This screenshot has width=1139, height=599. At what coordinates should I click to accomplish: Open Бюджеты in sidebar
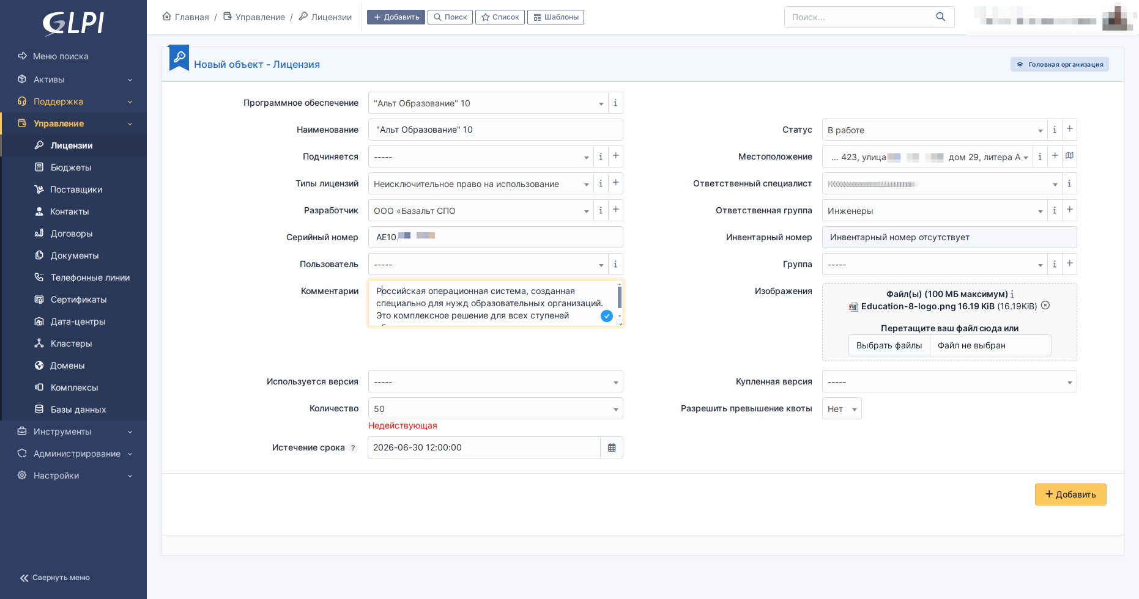coord(75,167)
